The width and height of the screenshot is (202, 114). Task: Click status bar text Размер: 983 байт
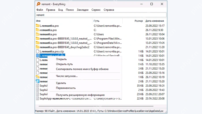(x=45, y=111)
